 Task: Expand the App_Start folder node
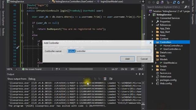[153, 32]
